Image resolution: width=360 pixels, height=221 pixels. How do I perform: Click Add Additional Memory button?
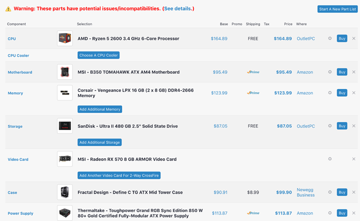(x=99, y=109)
